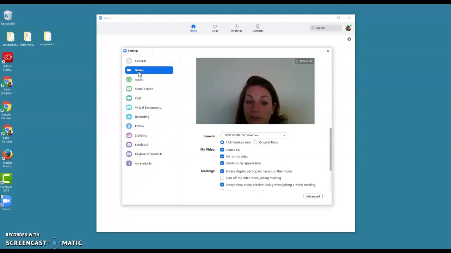Enable Turn off my video when joining
The image size is (451, 253).
(x=222, y=178)
